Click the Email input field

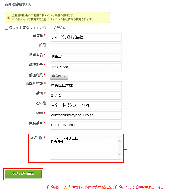[85, 115]
